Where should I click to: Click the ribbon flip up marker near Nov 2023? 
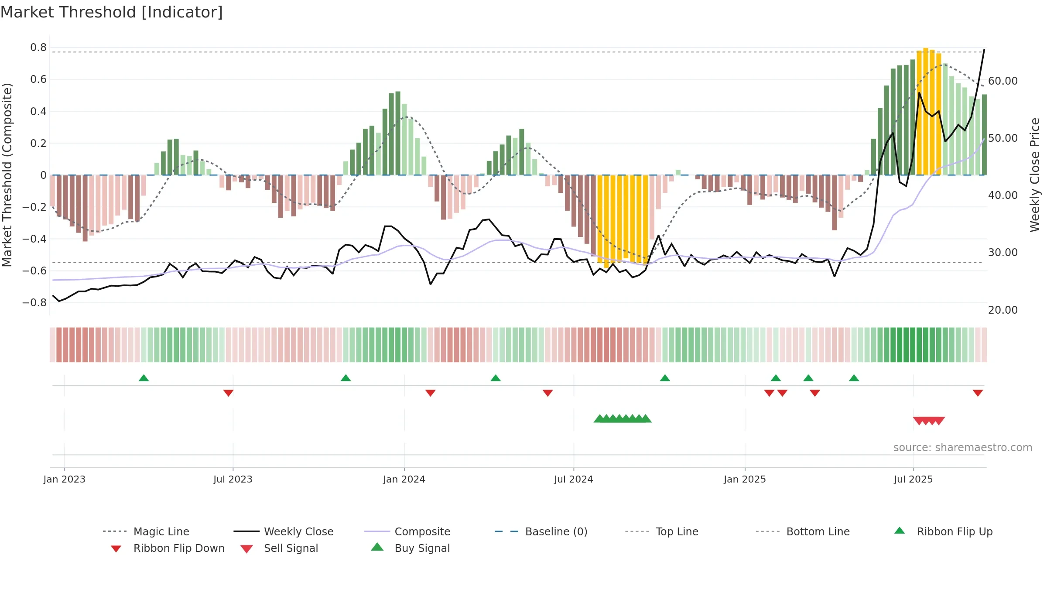coord(346,378)
